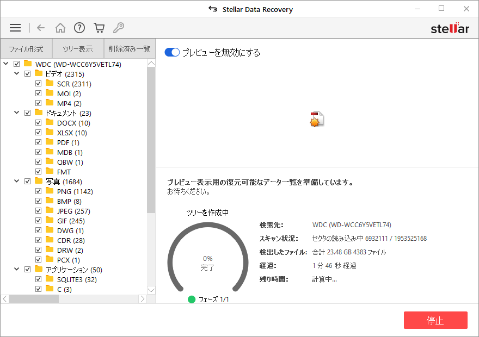The width and height of the screenshot is (479, 337).
Task: Click the horizontal scrollbar left arrow
Action: tap(5, 299)
